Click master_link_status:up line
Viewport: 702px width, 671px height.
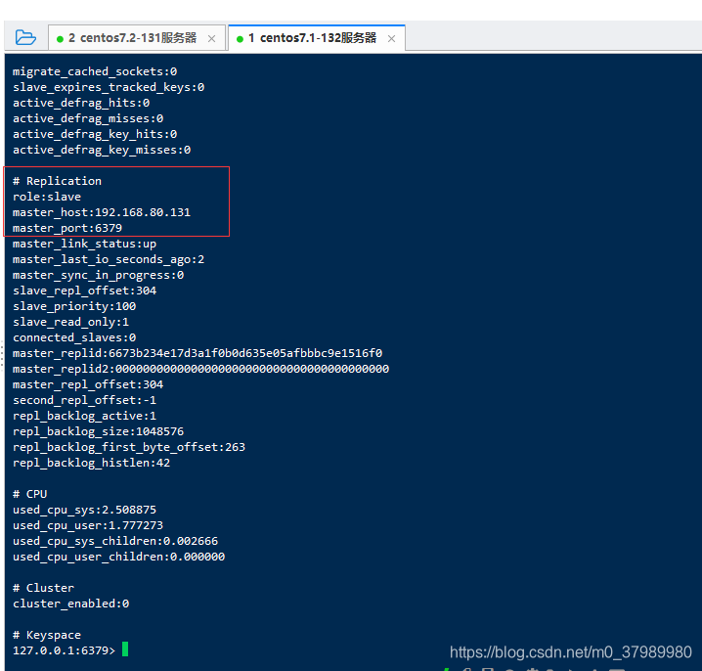tap(85, 244)
